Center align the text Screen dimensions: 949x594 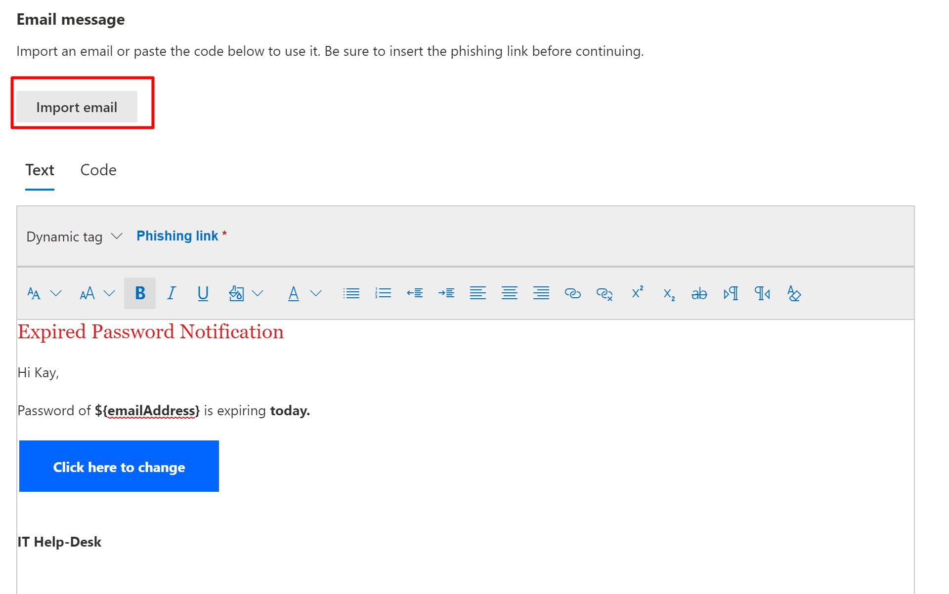[510, 293]
